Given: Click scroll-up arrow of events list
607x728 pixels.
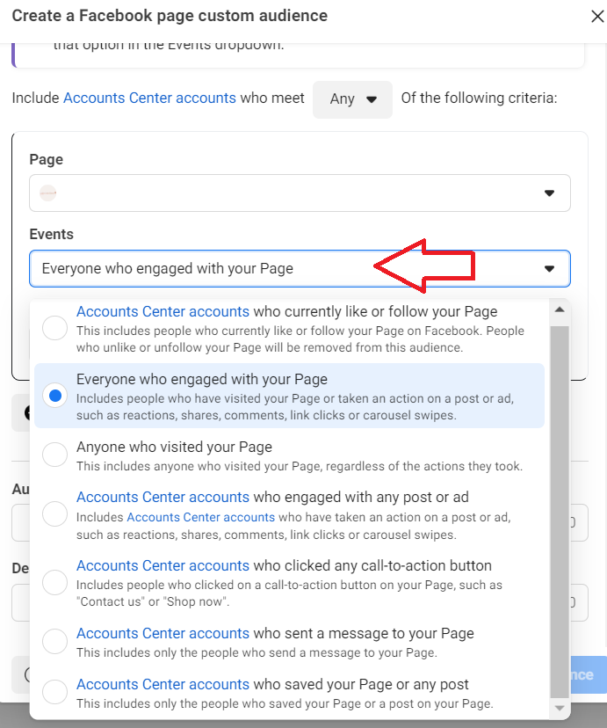Looking at the screenshot, I should tap(560, 309).
